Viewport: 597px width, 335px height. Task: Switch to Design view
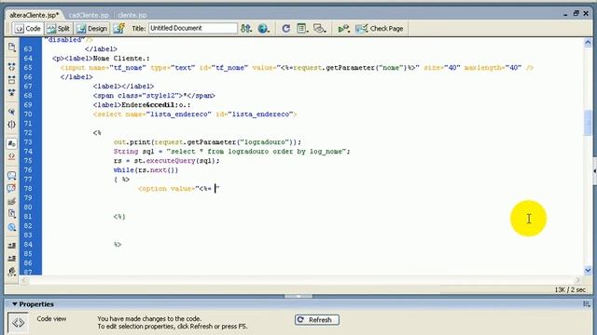91,29
